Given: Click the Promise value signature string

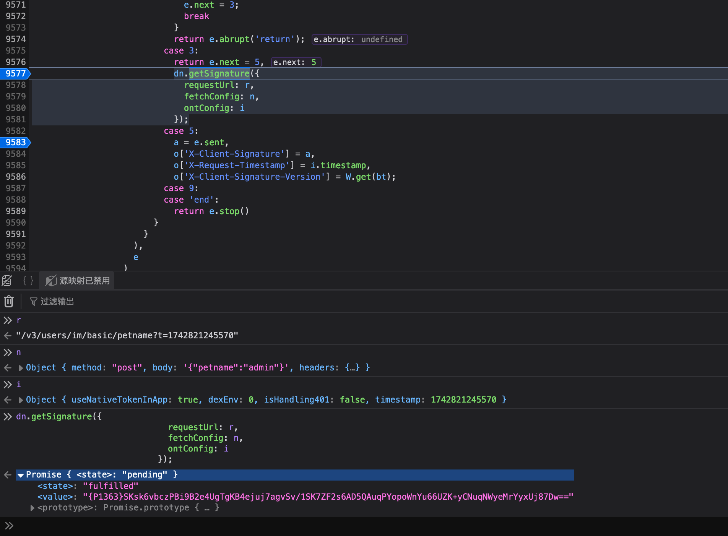Looking at the screenshot, I should tap(328, 497).
